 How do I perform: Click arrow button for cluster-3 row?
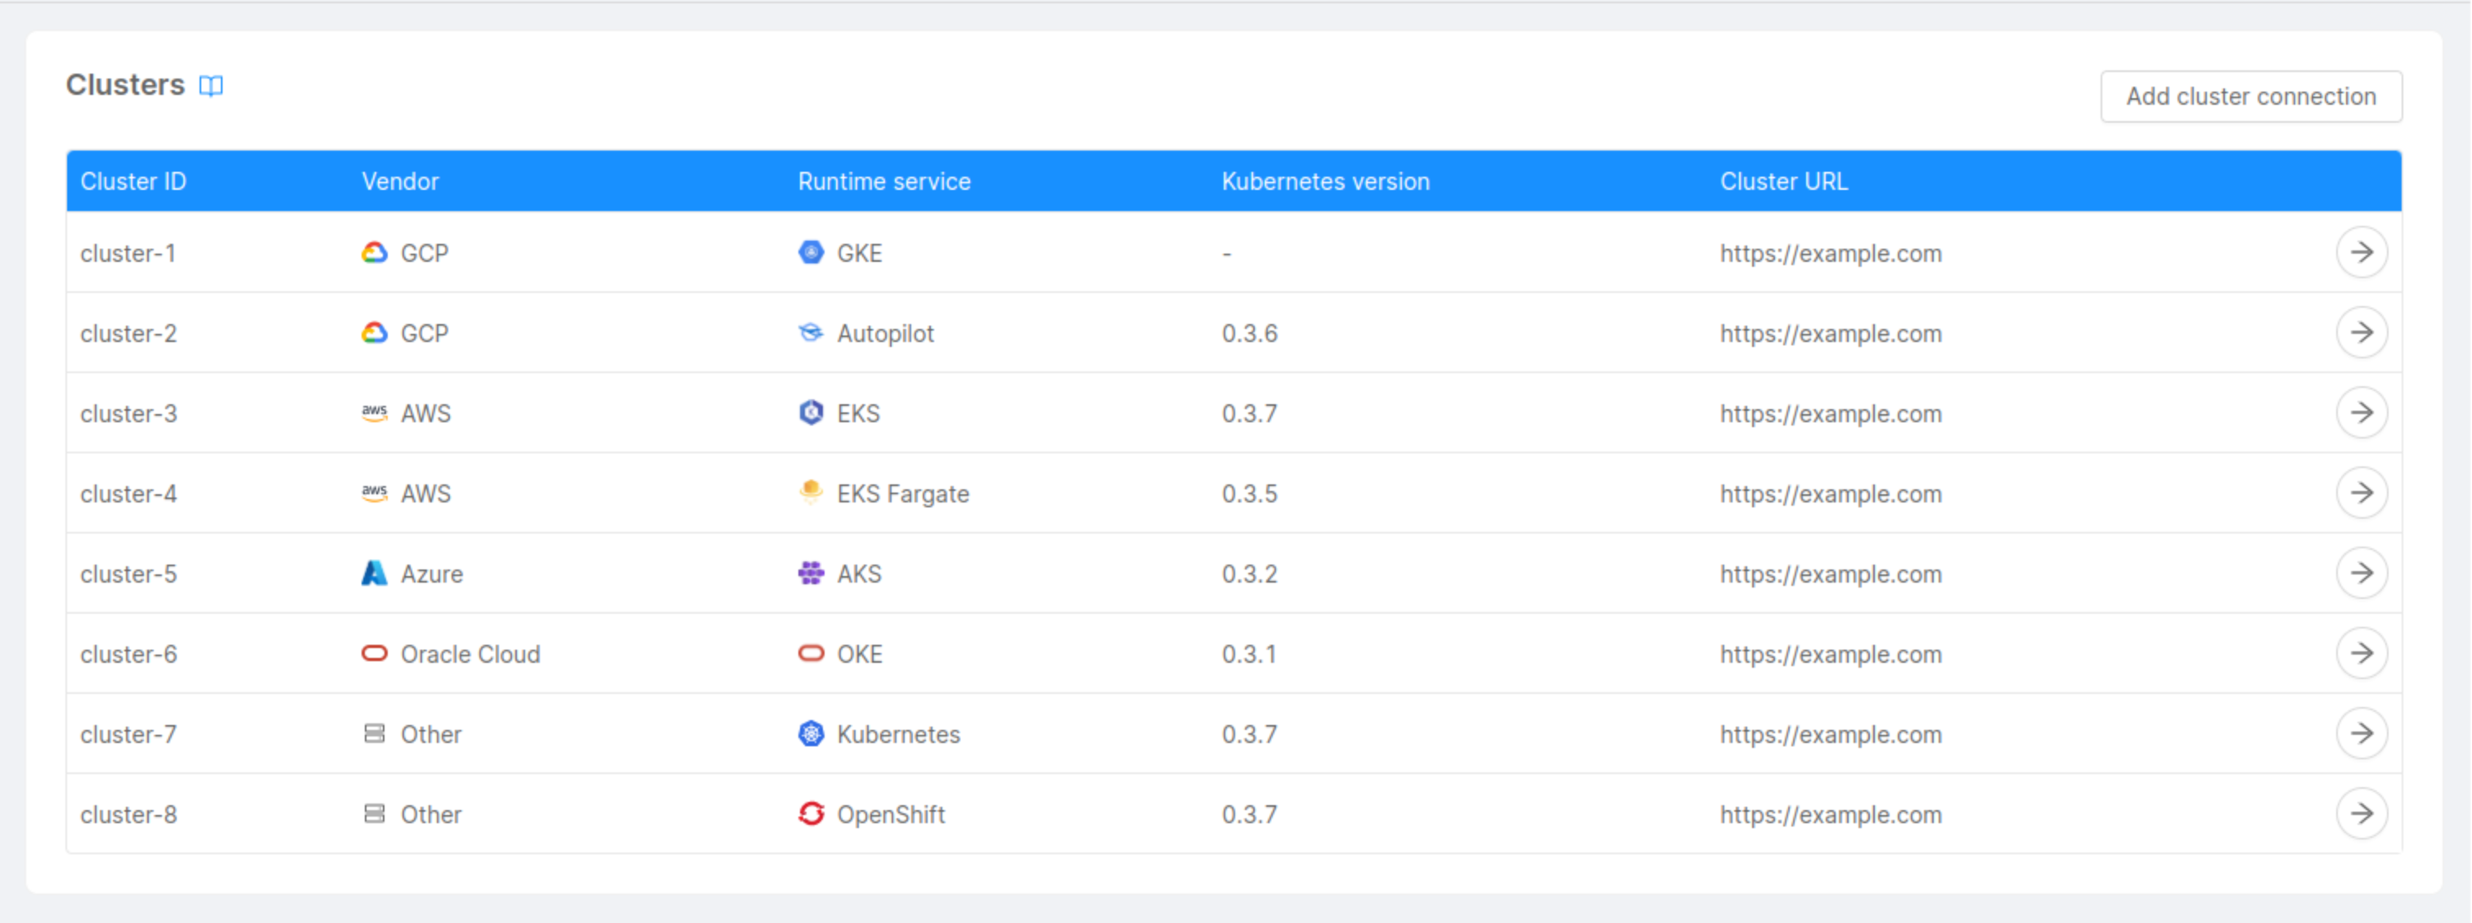click(2361, 412)
